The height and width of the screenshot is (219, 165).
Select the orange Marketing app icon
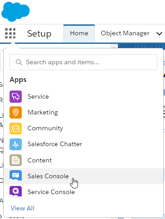(15, 112)
